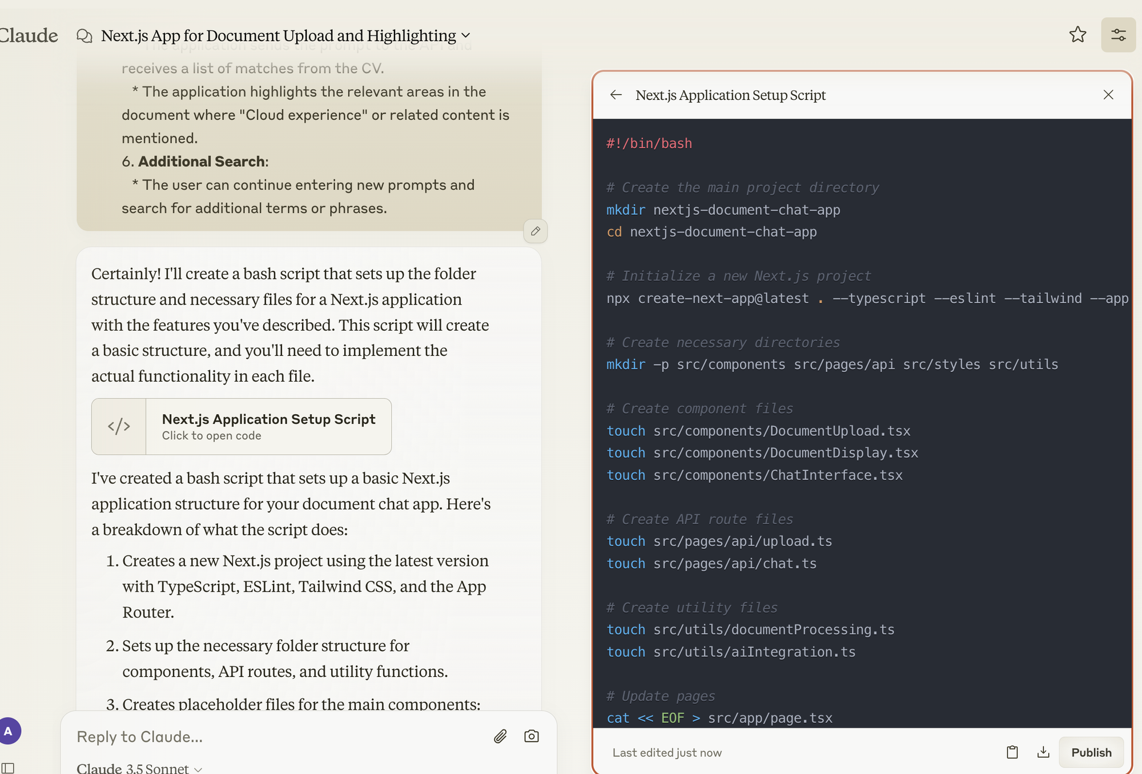Open the Next.js Application Setup Script code

coord(268,426)
